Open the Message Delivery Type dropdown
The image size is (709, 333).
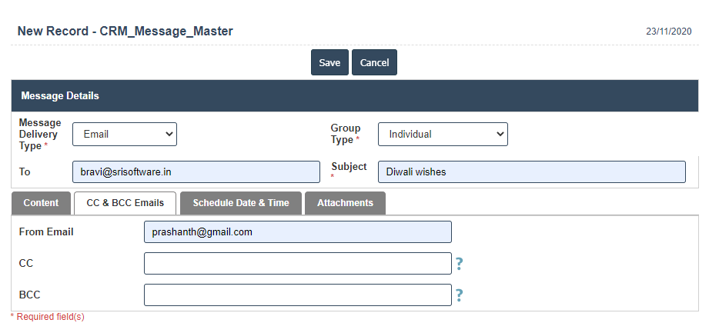(x=125, y=134)
